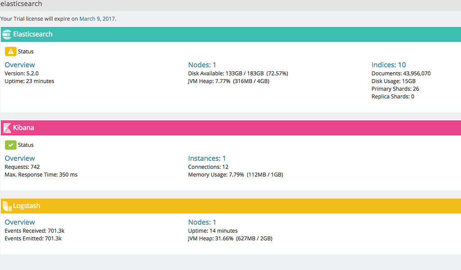This screenshot has width=461, height=270.
Task: Open the Elasticsearch Overview panel
Action: (x=19, y=64)
